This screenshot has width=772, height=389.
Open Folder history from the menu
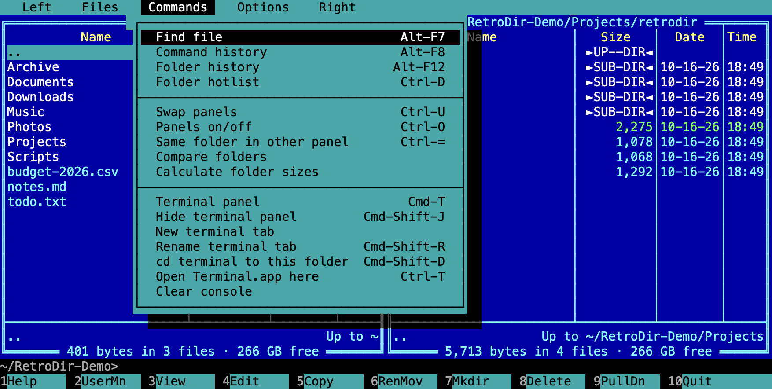[300, 67]
